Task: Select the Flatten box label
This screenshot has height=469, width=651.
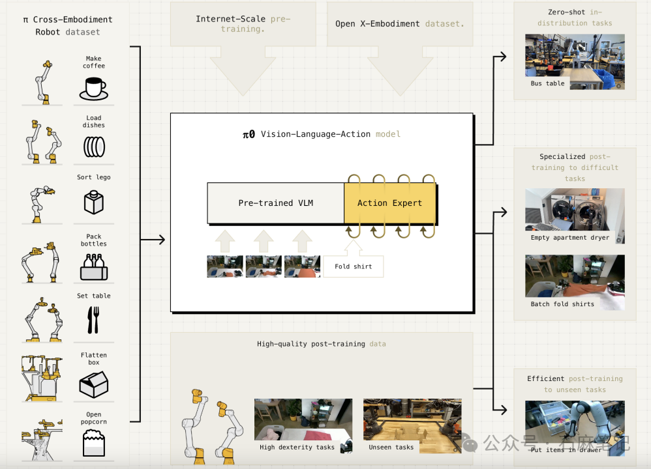Action: 94,359
